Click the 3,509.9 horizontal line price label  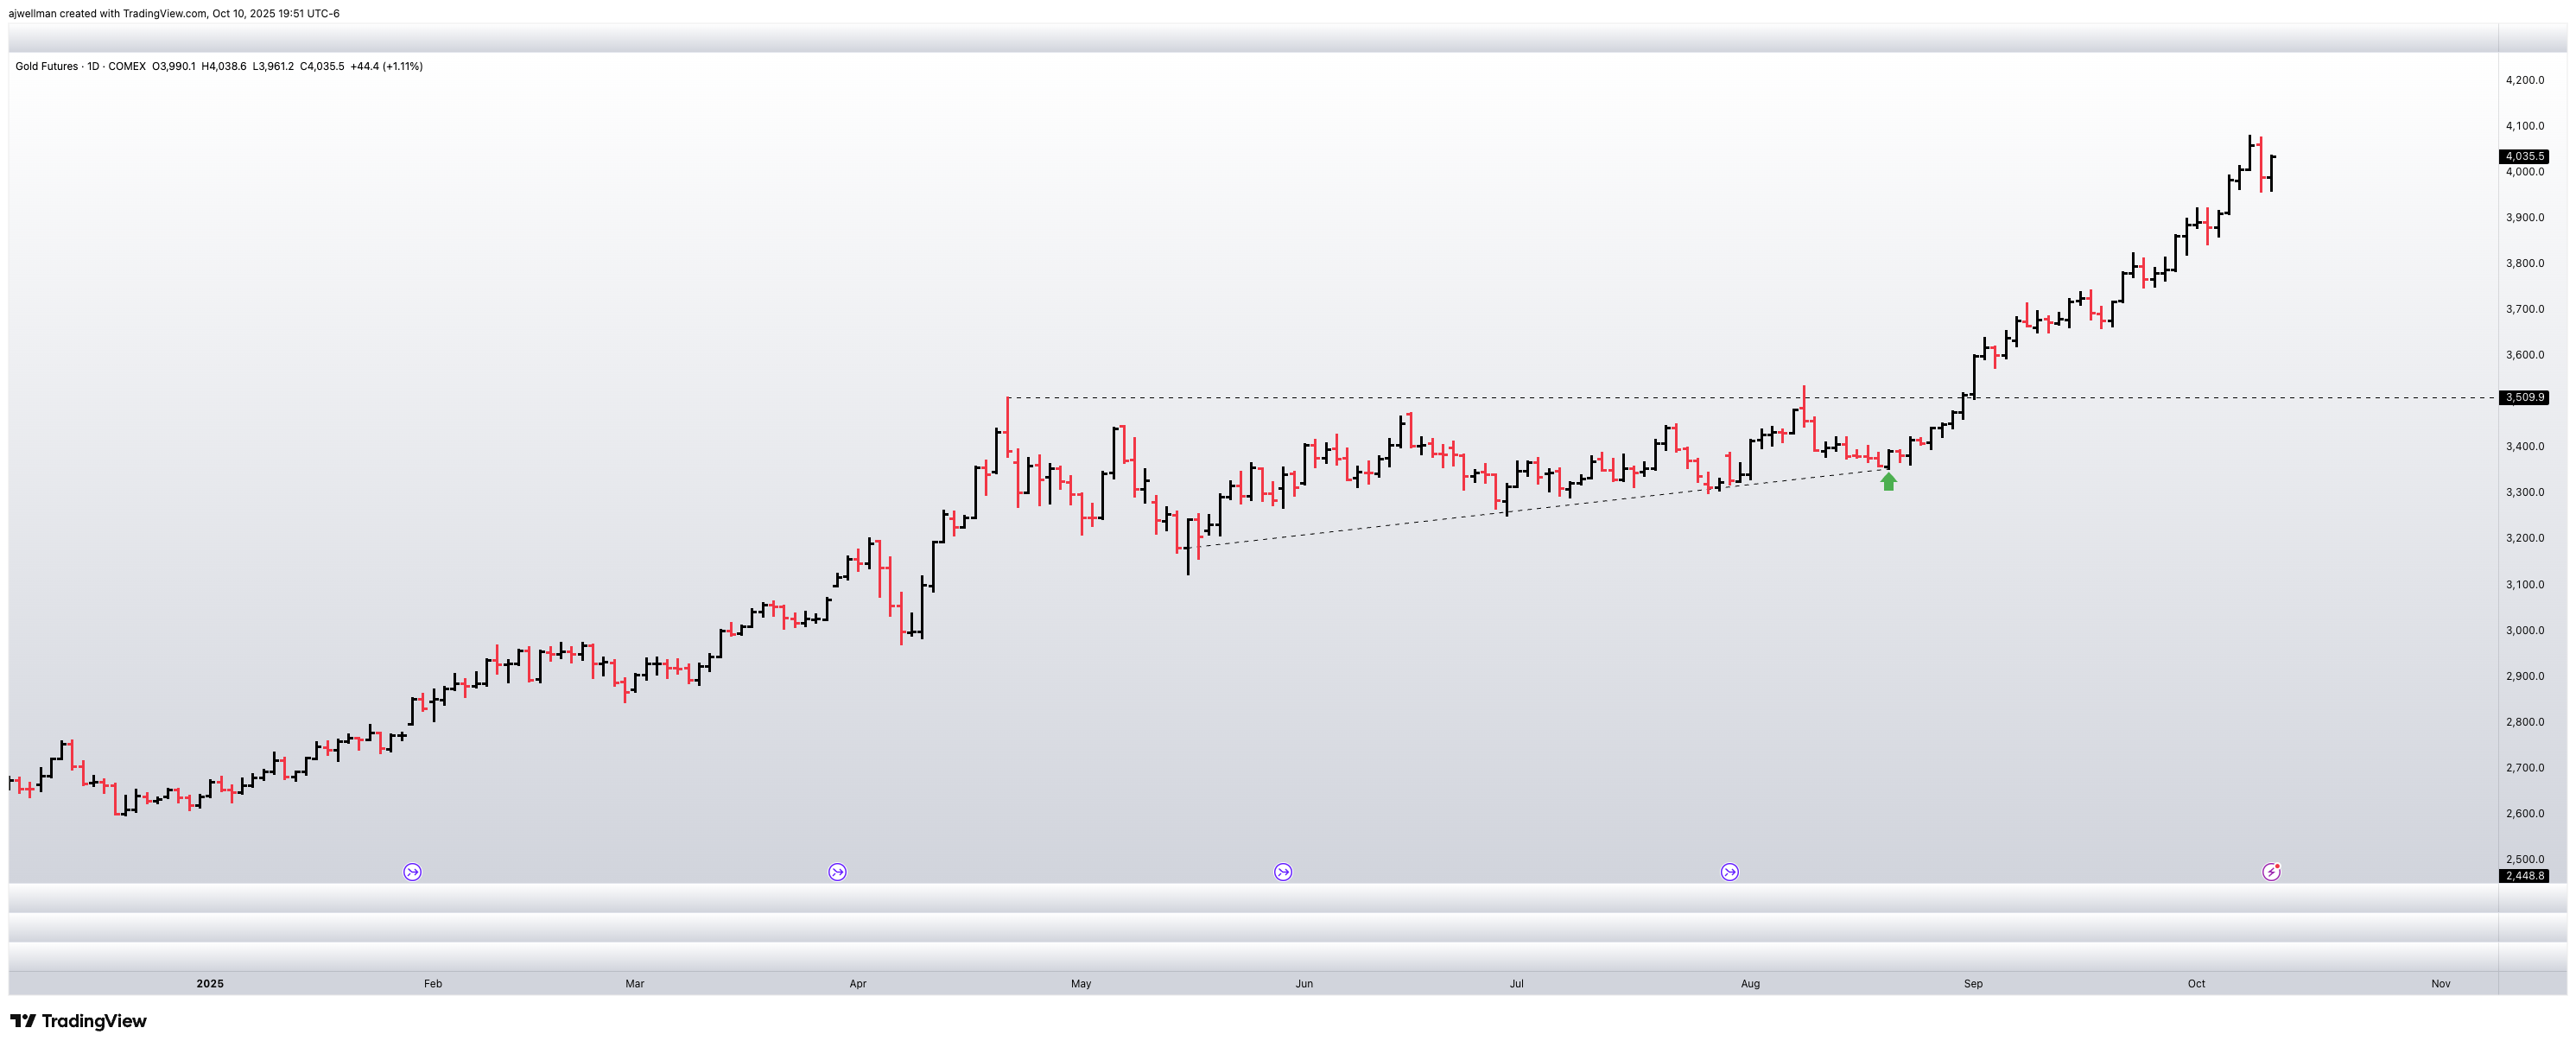[2523, 397]
